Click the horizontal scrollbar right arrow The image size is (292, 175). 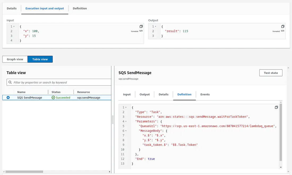[109, 172]
